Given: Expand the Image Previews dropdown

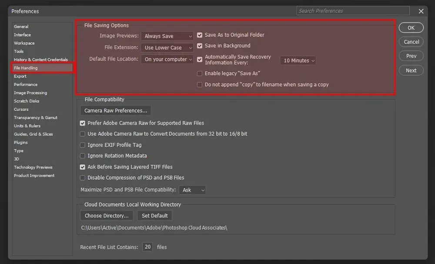Looking at the screenshot, I should [167, 36].
